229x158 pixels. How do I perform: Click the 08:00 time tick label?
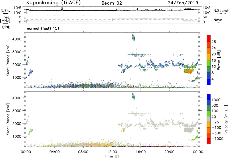click(83, 152)
